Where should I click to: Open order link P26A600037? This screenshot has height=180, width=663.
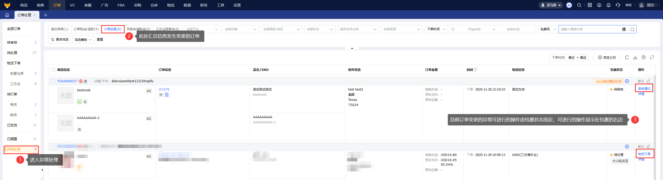click(67, 81)
